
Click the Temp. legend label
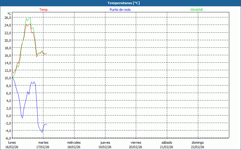44,10
